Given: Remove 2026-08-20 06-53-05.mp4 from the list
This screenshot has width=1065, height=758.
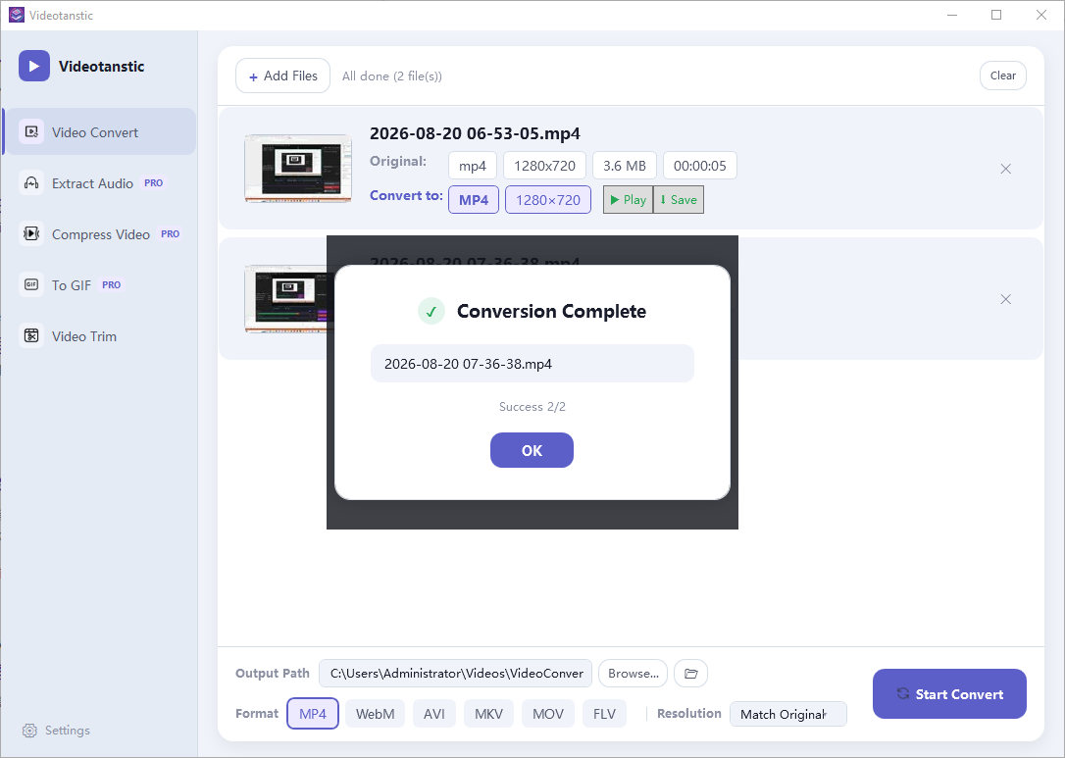Looking at the screenshot, I should click(1006, 169).
